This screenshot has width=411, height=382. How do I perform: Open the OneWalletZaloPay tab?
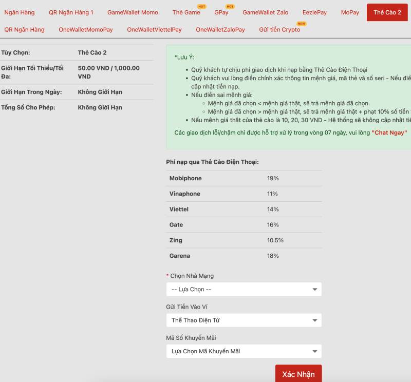click(220, 30)
